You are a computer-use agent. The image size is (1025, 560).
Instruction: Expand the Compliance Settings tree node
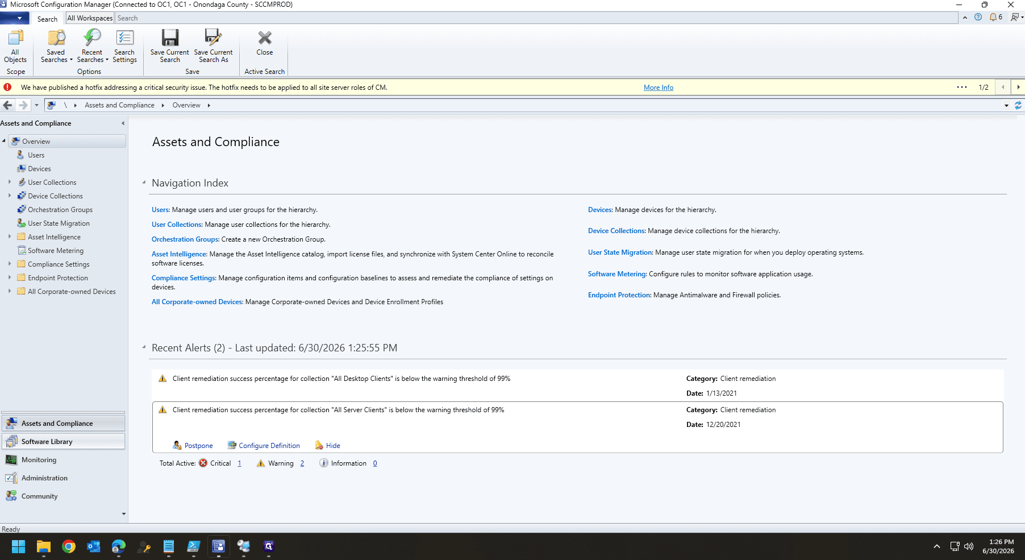[x=10, y=264]
